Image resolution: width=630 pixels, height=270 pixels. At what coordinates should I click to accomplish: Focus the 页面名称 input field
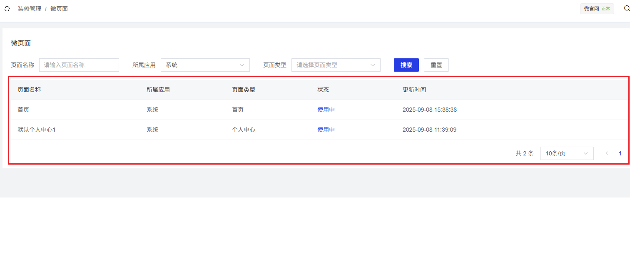pyautogui.click(x=79, y=65)
